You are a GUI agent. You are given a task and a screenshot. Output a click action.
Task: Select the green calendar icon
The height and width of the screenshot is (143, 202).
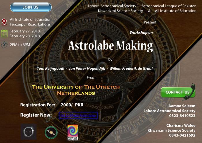4,33
